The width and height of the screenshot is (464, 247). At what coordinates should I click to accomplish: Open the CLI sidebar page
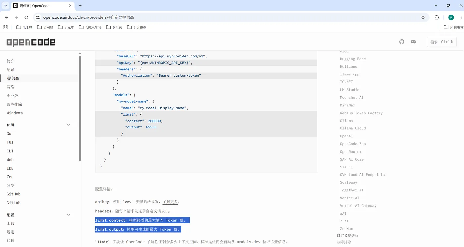10,151
